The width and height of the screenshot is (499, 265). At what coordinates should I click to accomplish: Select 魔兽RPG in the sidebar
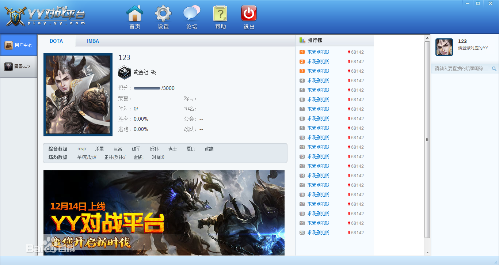19,67
